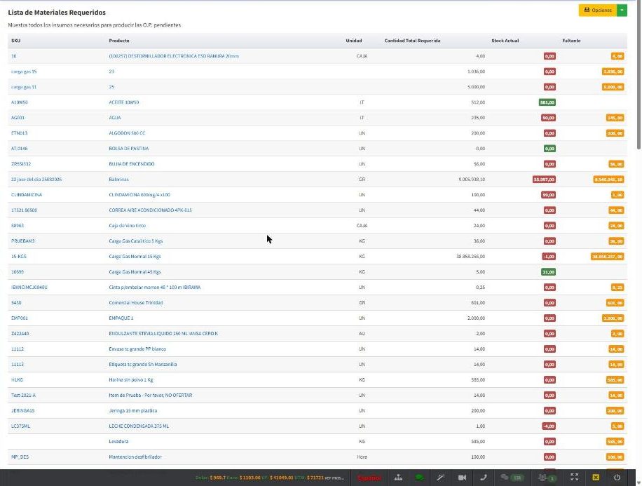Click green stock badge in ACEITE 10W50 row
Screen dimensions: 642x486
pos(547,102)
